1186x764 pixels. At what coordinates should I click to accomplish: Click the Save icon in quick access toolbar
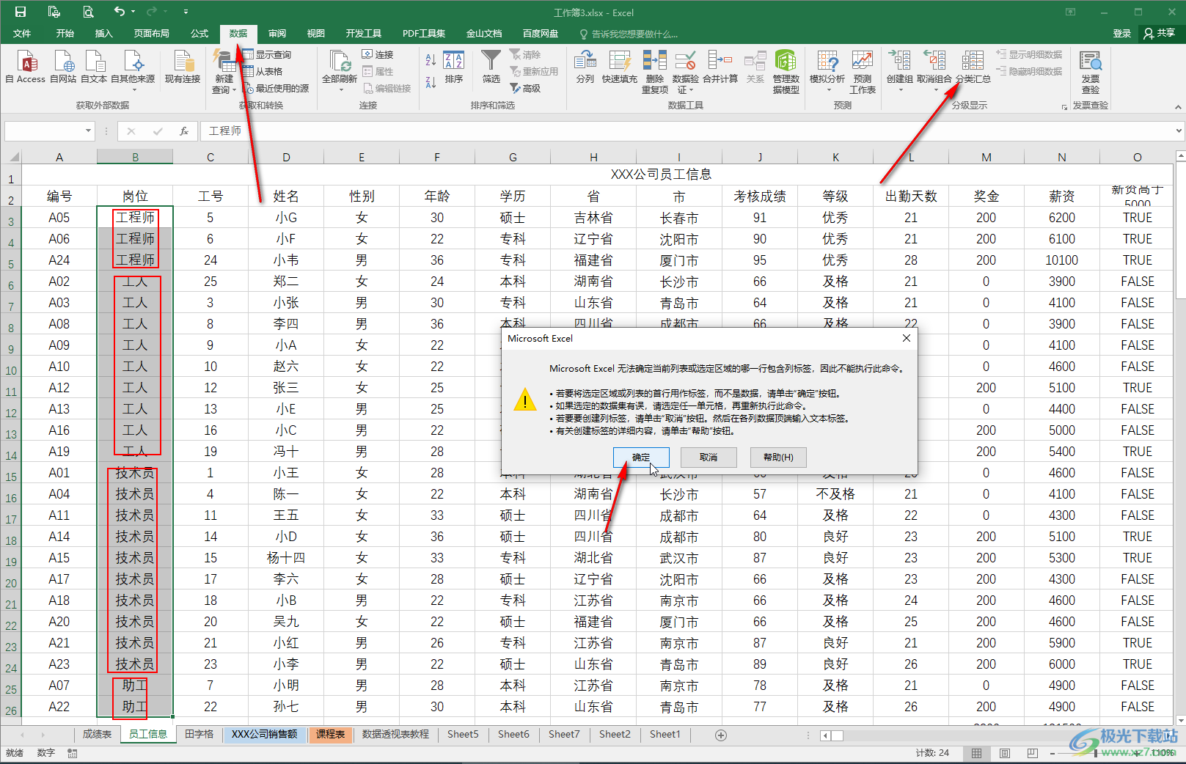pos(21,12)
